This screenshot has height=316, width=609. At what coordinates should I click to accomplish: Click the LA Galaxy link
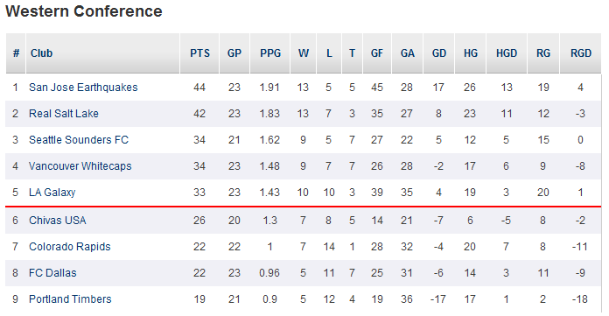[52, 193]
